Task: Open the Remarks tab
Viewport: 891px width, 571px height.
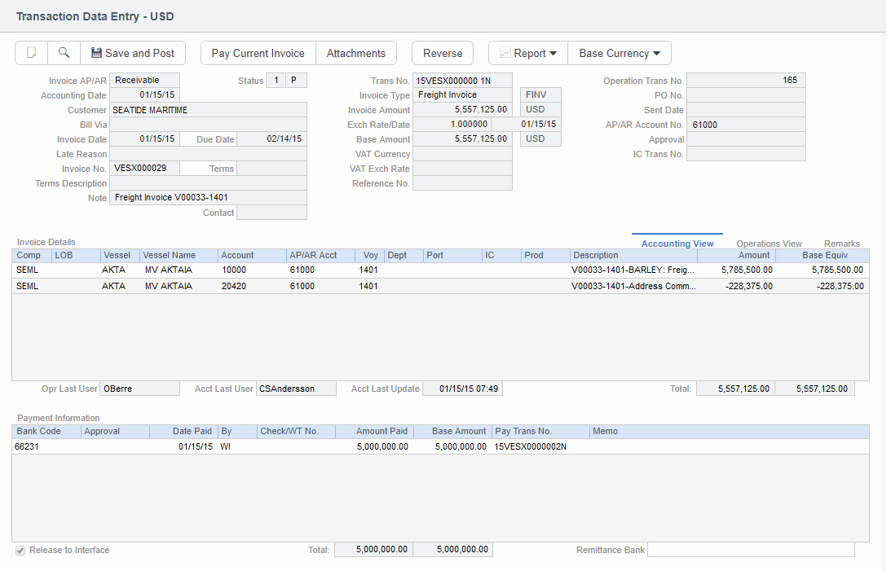Action: 841,244
